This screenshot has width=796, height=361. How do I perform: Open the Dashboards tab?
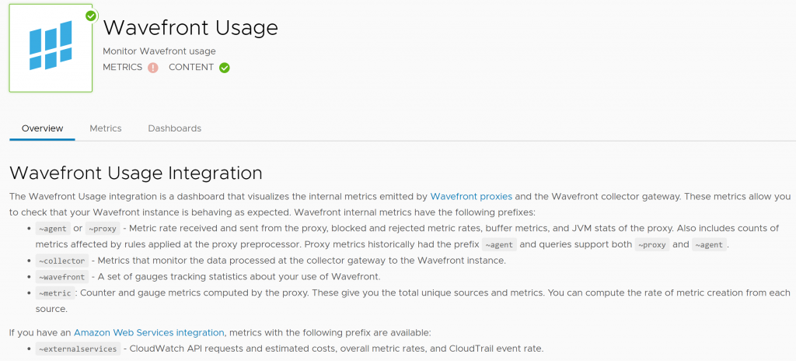(175, 128)
